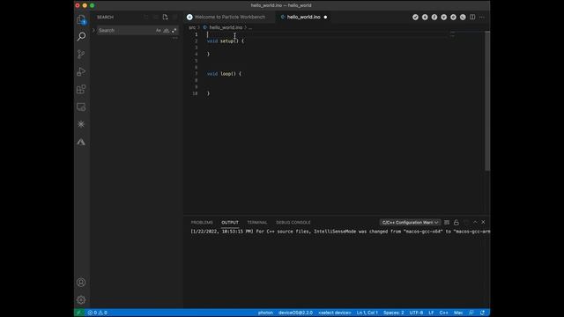Click the UTF-8 encoding status item
This screenshot has width=564, height=317.
416,313
